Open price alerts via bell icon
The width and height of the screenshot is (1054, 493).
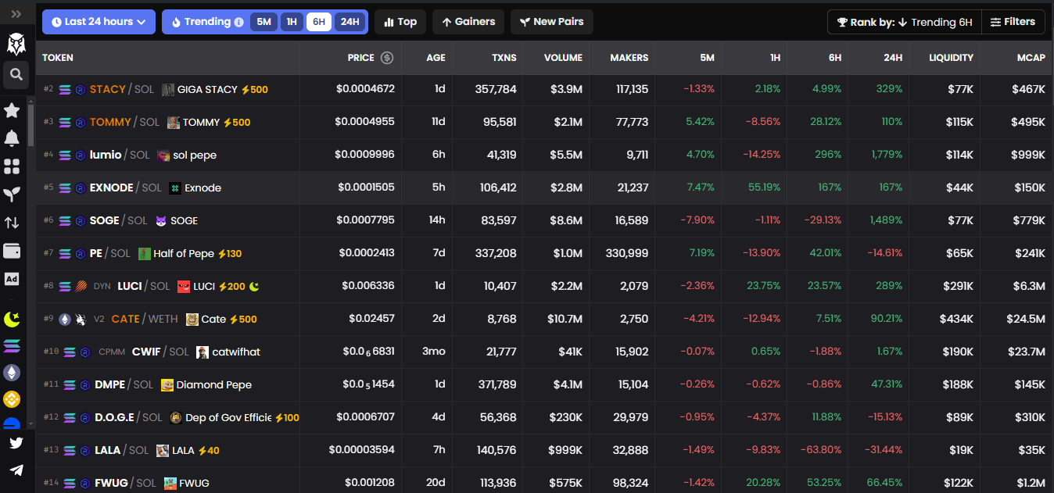12,138
